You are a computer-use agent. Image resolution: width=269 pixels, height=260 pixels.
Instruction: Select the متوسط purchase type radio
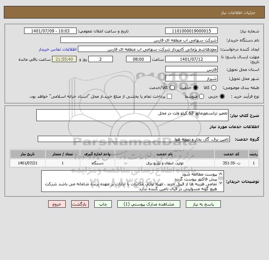[x=202, y=96]
